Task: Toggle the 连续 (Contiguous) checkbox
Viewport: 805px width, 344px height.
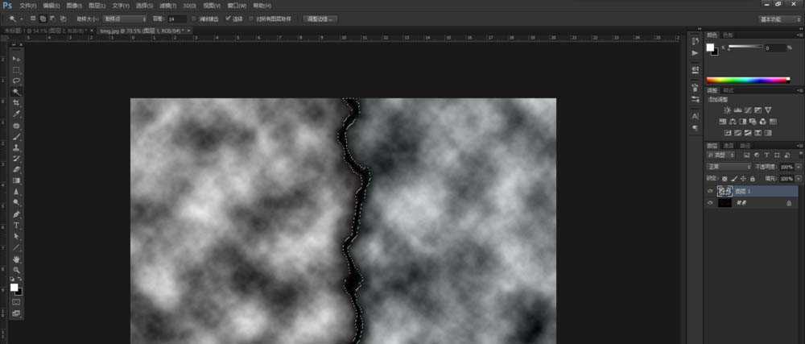Action: [229, 18]
